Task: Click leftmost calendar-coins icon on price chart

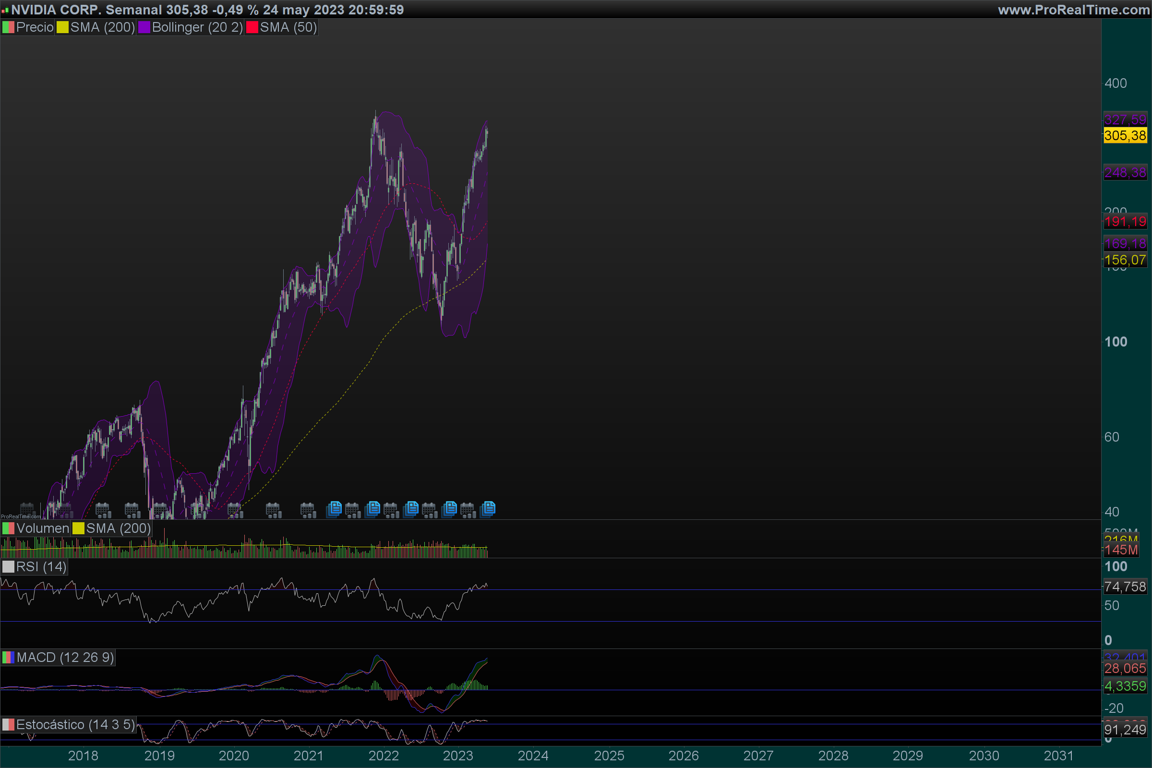Action: (x=27, y=509)
